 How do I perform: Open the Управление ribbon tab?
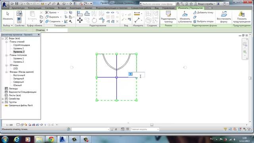pos(168,8)
